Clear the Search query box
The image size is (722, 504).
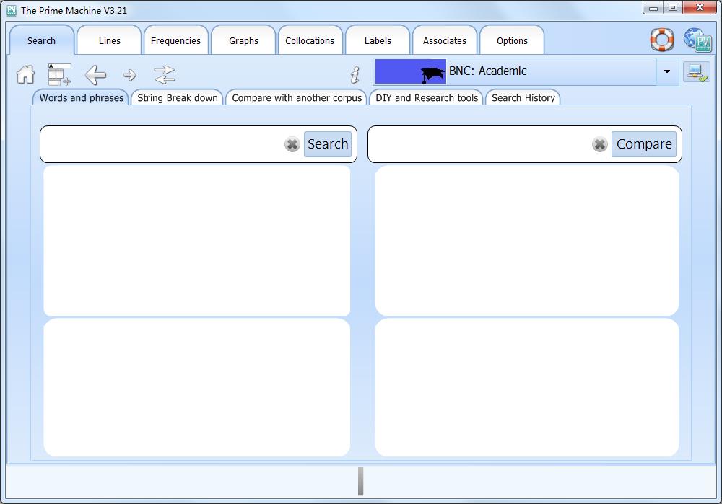click(x=292, y=144)
